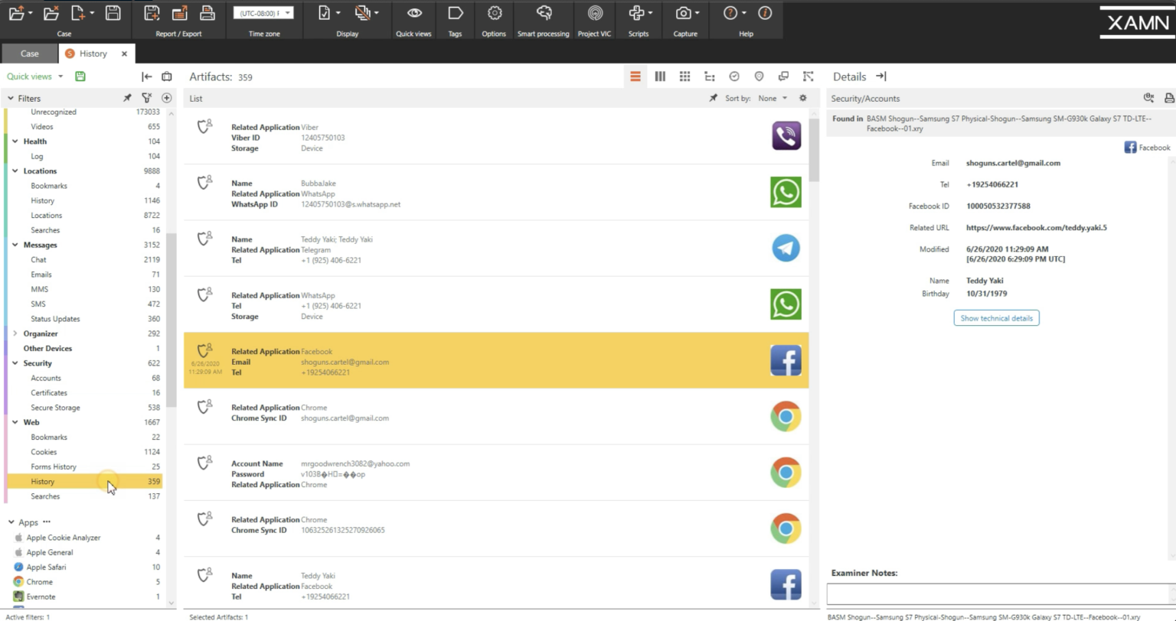Open Teddy Yaki's Facebook Related URL link
Image resolution: width=1176 pixels, height=621 pixels.
(x=1035, y=227)
